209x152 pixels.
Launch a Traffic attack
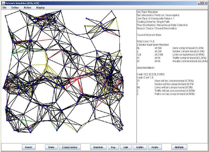(x=140, y=147)
